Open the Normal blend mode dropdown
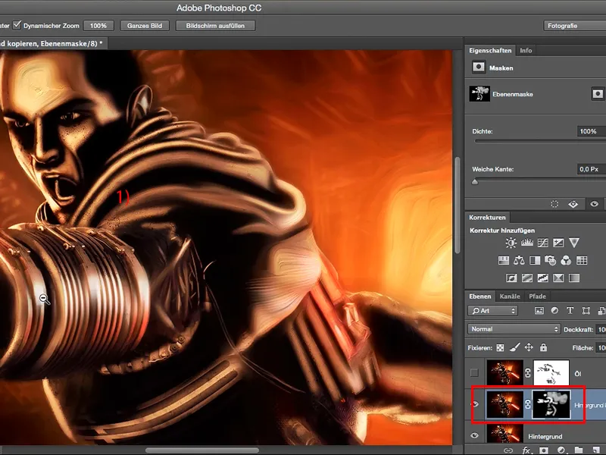Viewport: 606px width, 455px height. [x=514, y=329]
